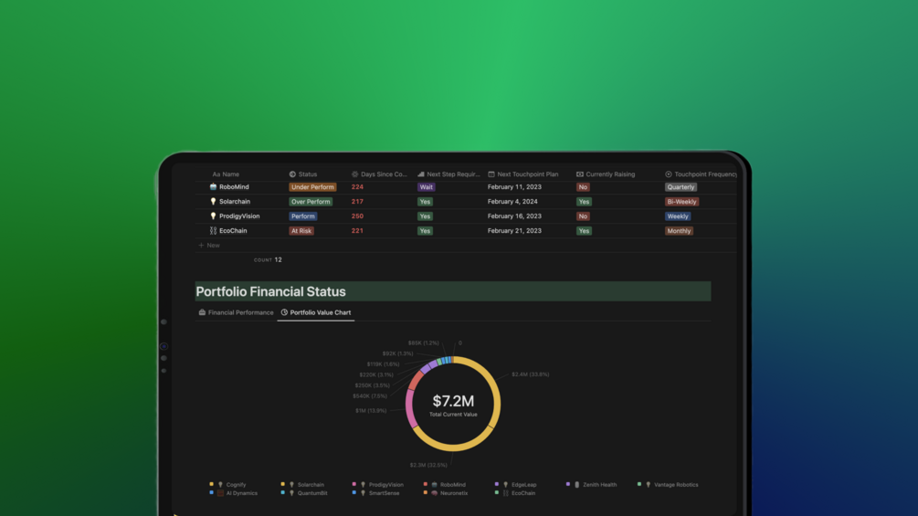Click the EdgeLeap legend lightbulb icon
Viewport: 918px width, 516px height.
coord(506,484)
